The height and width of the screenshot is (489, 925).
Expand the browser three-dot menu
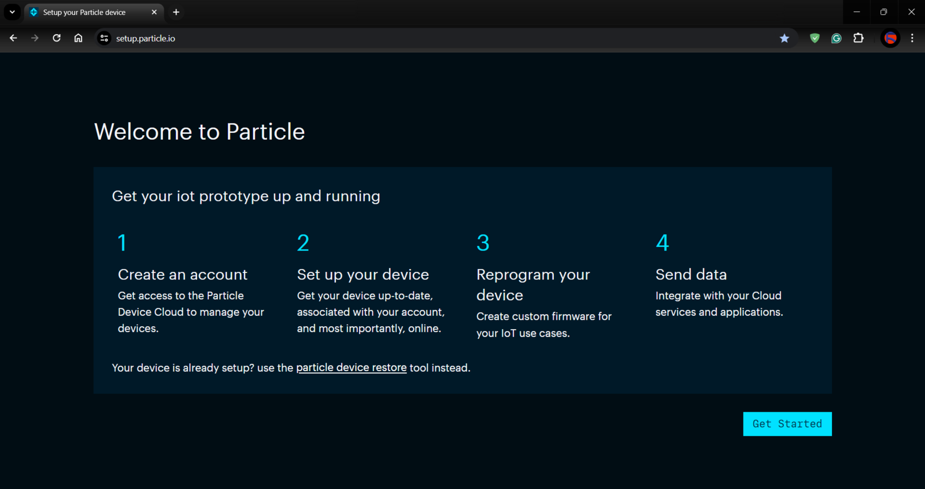tap(912, 38)
